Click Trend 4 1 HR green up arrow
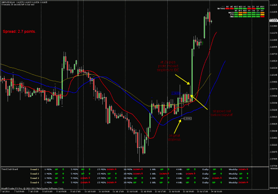Screen dimensions: 278x194 tap(168, 182)
